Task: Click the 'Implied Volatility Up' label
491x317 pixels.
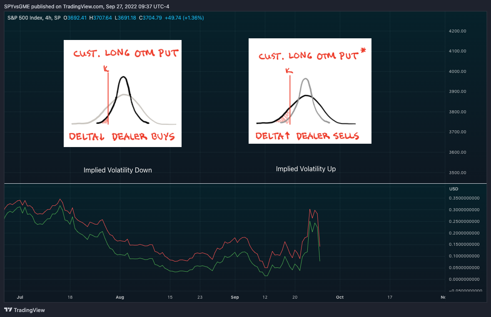Action: [x=306, y=169]
